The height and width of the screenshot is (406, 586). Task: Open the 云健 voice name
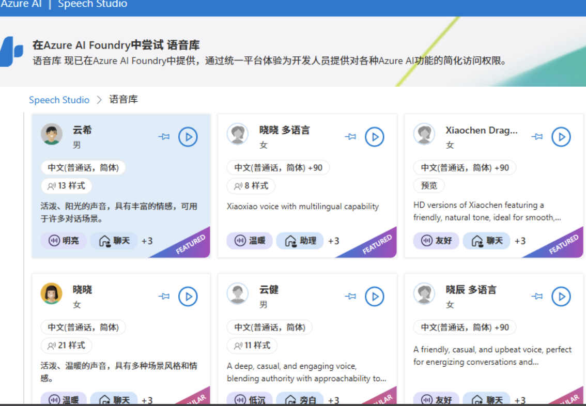269,289
